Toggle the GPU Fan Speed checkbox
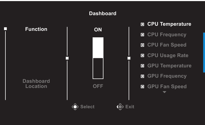 (142, 87)
